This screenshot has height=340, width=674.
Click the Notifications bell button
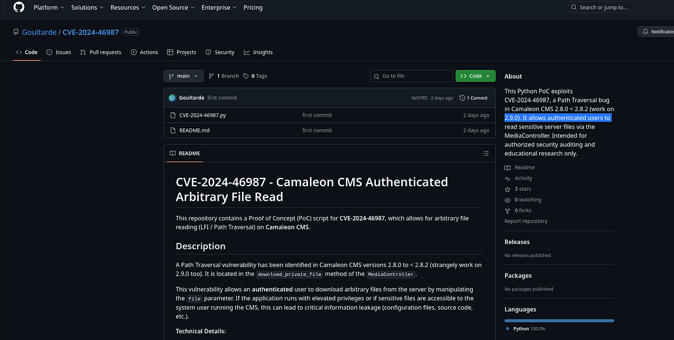click(x=656, y=32)
